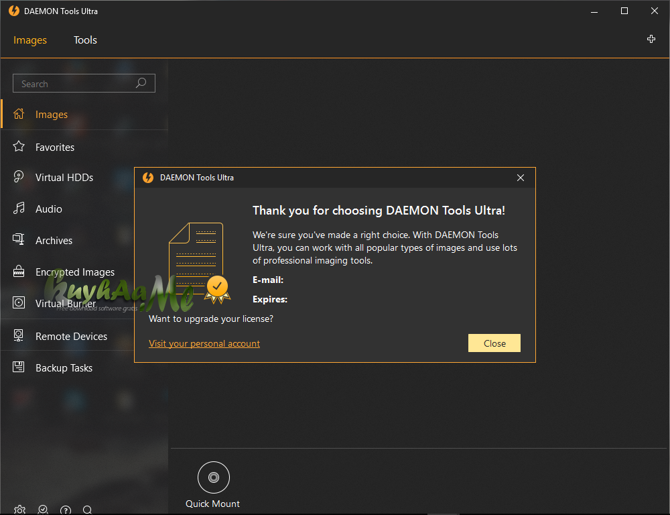This screenshot has height=515, width=670.
Task: Open the Virtual Burner disc icon
Action: pos(19,303)
